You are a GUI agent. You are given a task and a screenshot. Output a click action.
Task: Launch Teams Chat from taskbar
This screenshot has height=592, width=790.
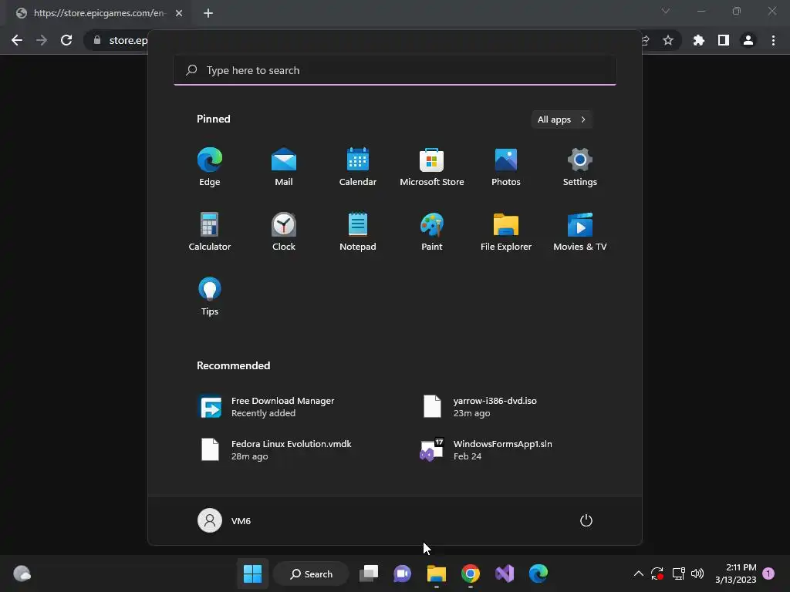tap(402, 573)
